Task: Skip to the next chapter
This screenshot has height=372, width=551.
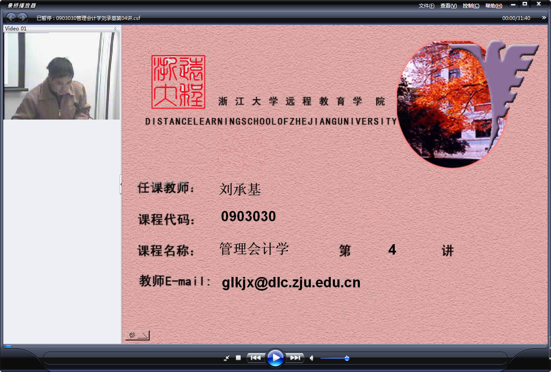Action: pyautogui.click(x=295, y=358)
